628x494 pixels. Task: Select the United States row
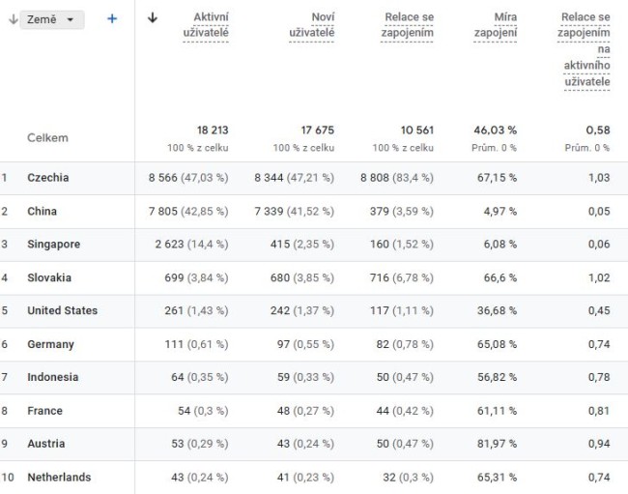(314, 311)
